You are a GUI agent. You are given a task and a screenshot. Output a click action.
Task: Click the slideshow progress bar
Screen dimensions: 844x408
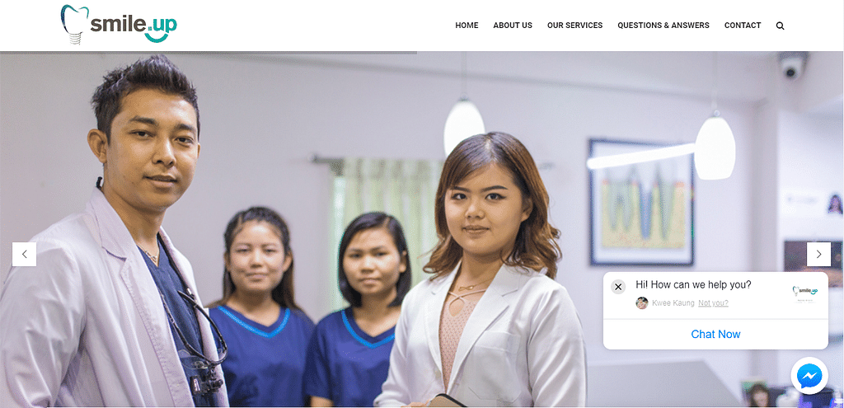pyautogui.click(x=209, y=52)
